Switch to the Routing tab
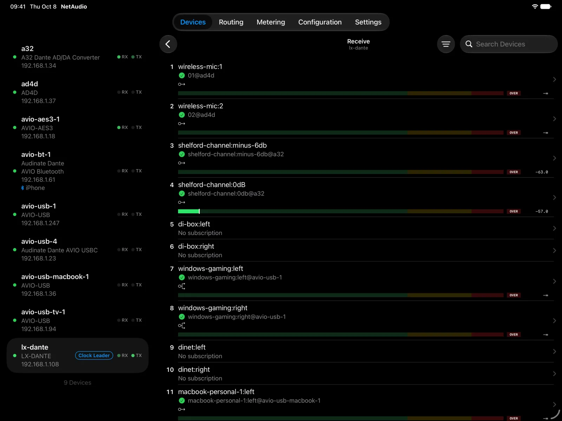The width and height of the screenshot is (562, 421). pyautogui.click(x=231, y=22)
